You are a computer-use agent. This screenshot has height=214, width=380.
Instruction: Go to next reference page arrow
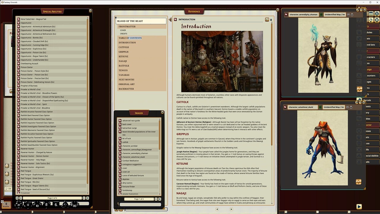(231, 209)
